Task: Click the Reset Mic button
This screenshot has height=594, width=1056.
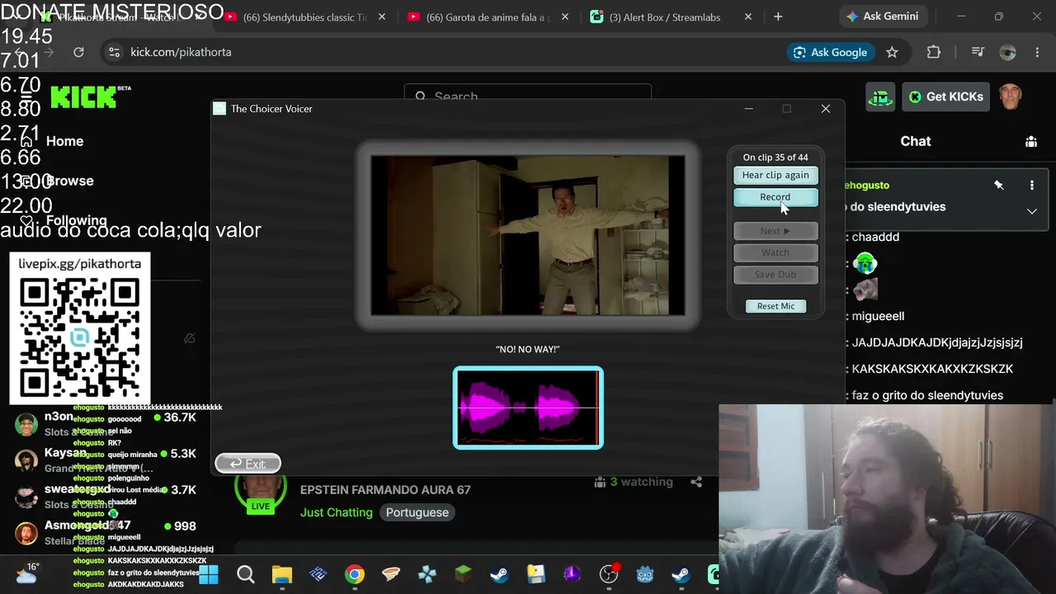Action: (775, 306)
